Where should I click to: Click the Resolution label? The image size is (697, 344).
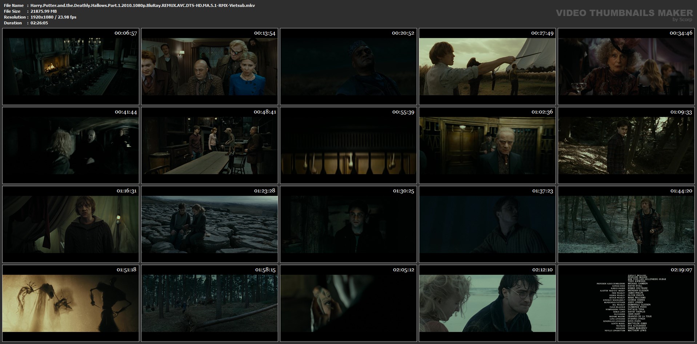(15, 17)
